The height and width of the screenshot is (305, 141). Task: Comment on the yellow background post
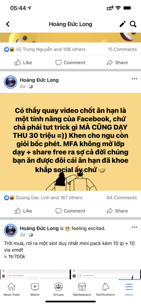[x=70, y=211]
